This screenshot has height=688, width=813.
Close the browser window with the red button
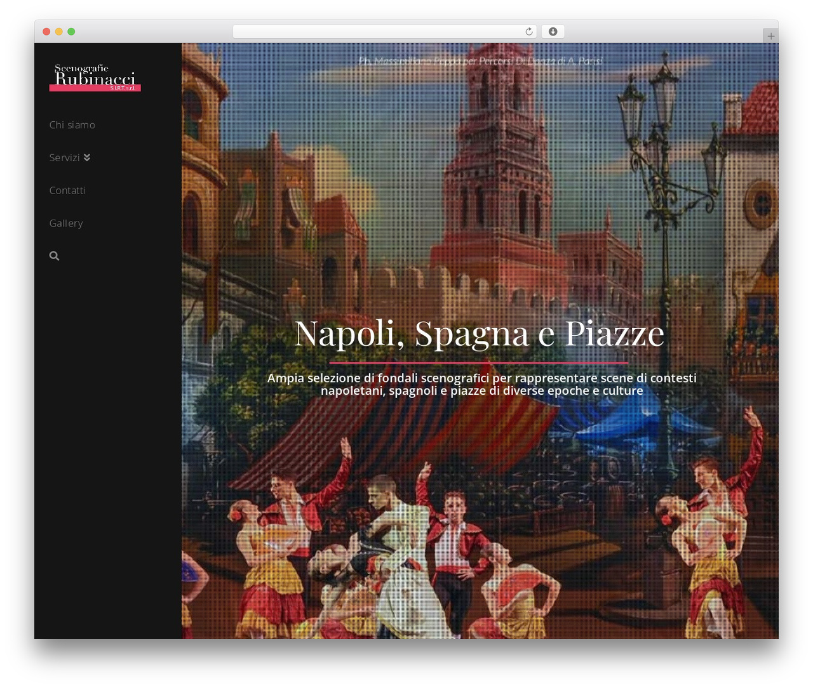point(46,32)
